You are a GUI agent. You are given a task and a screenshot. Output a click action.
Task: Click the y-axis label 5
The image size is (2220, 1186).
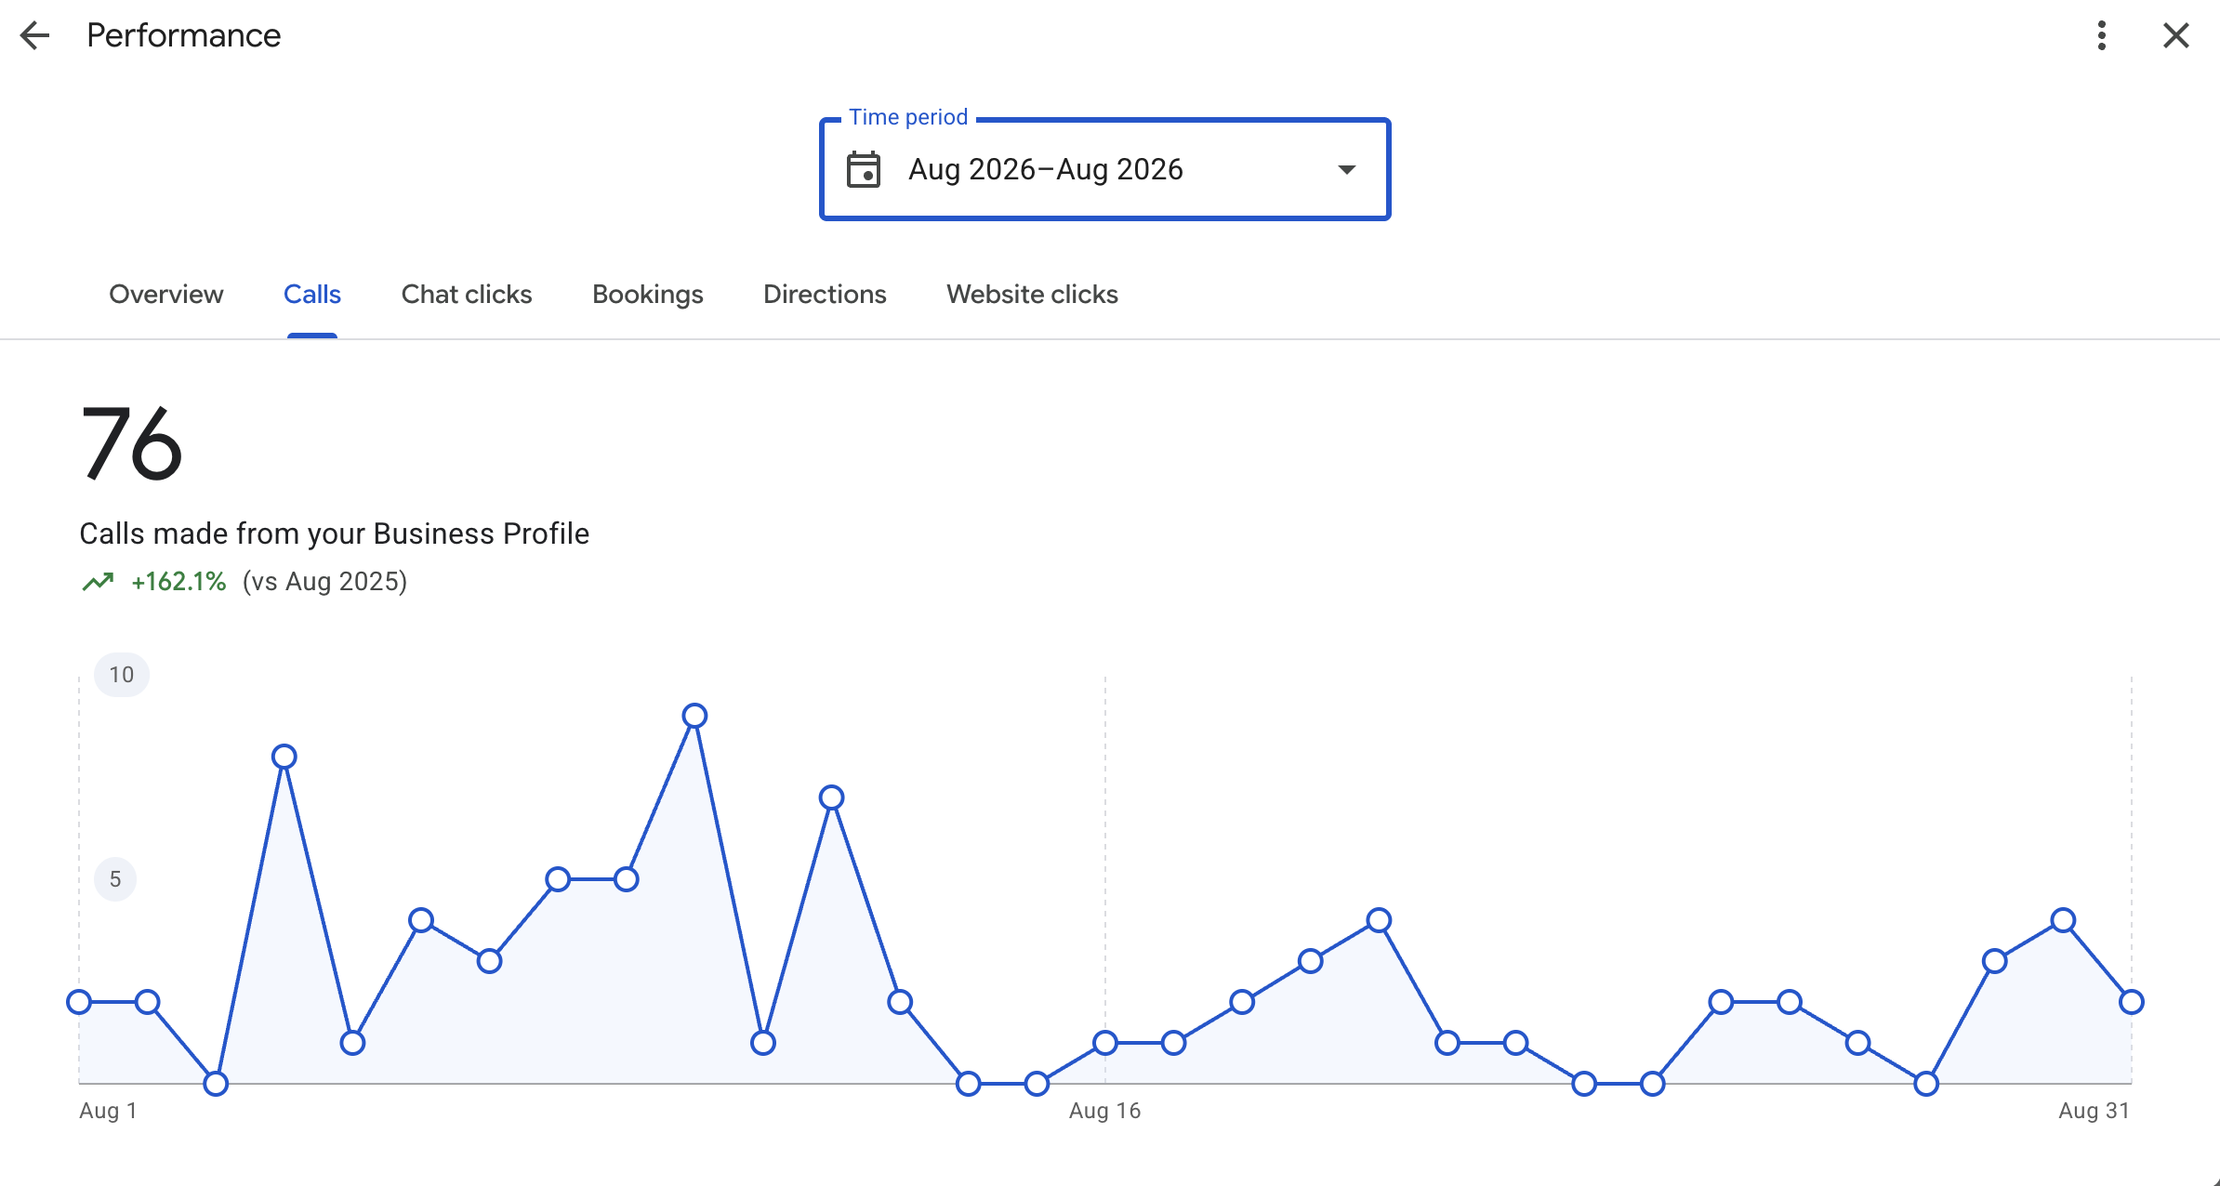point(115,879)
